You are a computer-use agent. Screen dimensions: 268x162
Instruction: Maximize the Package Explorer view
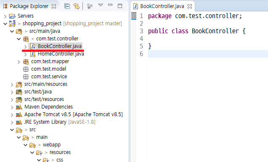pyautogui.click(x=120, y=6)
